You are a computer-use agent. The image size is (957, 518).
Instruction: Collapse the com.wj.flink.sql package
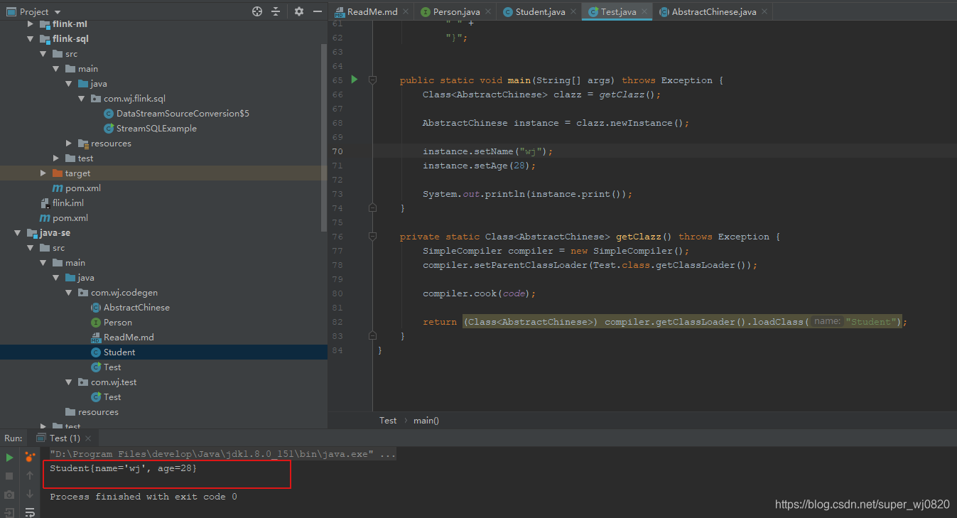pos(82,99)
